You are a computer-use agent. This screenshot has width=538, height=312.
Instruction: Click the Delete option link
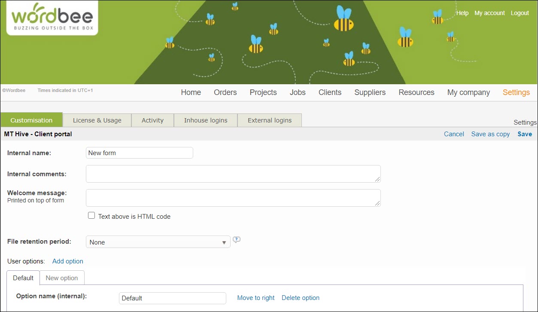tap(300, 298)
